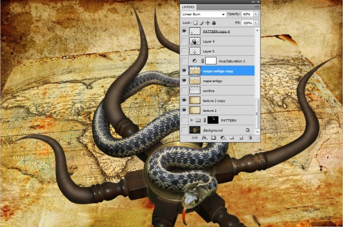The height and width of the screenshot is (227, 343).
Task: Click the PATTERN group black mask thumbnail
Action: click(213, 120)
